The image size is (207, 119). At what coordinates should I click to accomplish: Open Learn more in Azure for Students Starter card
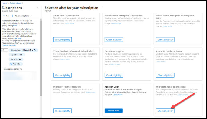click(x=161, y=62)
